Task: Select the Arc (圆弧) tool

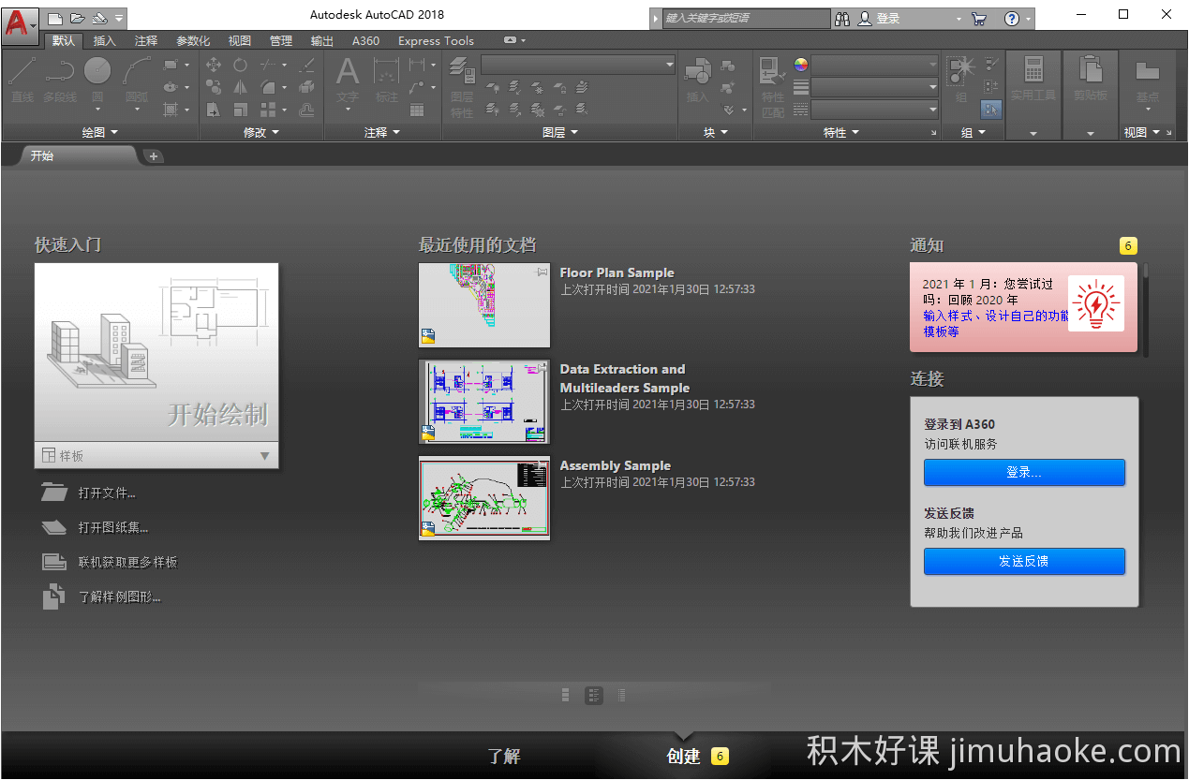Action: (137, 80)
